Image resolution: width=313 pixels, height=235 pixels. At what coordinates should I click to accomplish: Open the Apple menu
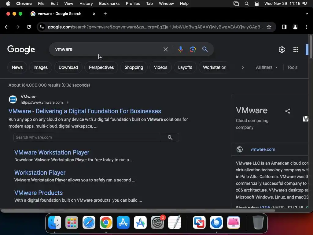(x=8, y=4)
